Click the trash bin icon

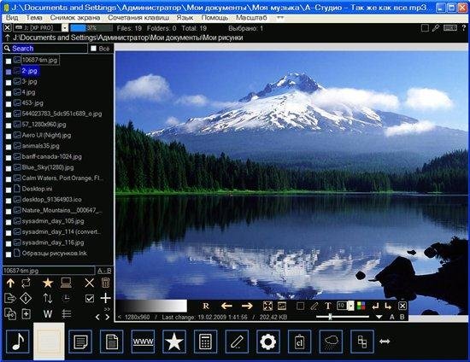[x=105, y=283]
